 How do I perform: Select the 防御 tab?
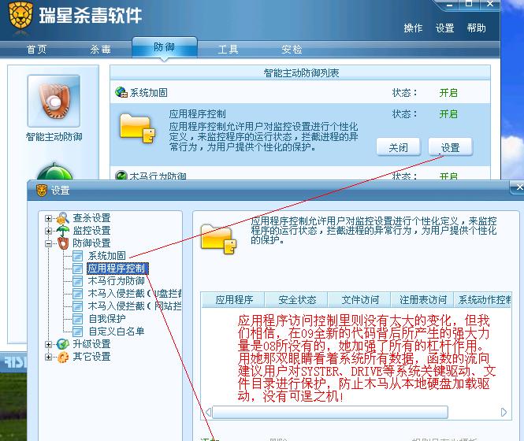[165, 46]
